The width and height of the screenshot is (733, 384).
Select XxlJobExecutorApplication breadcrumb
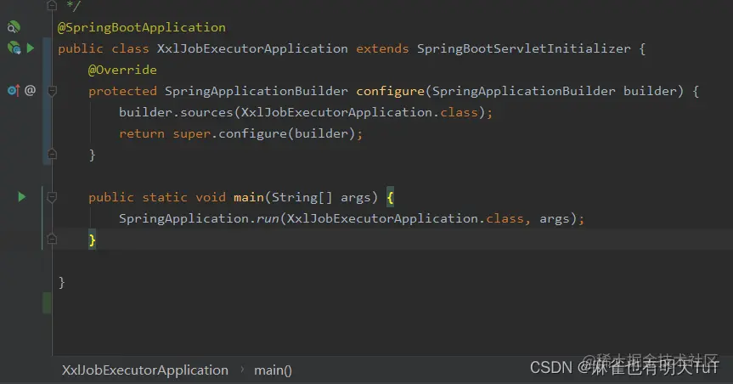(145, 370)
